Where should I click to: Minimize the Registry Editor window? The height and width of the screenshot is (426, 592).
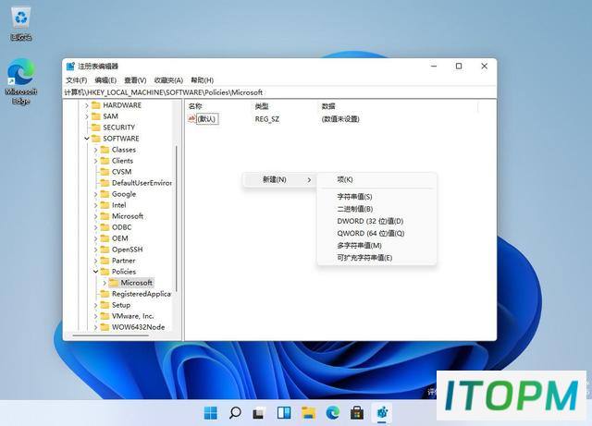[434, 66]
